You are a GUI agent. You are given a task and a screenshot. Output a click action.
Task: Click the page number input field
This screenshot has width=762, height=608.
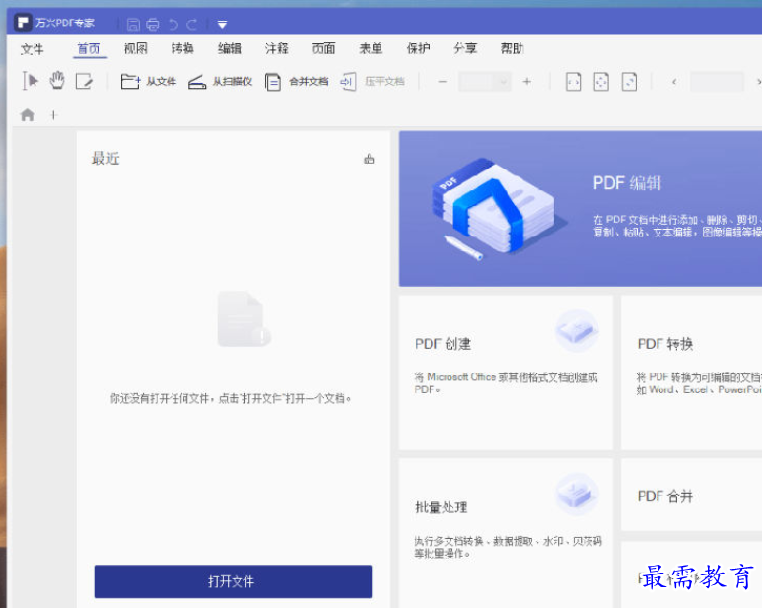(x=717, y=82)
